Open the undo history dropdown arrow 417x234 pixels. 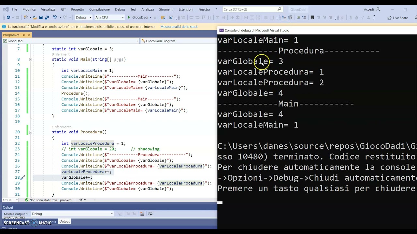[60, 17]
